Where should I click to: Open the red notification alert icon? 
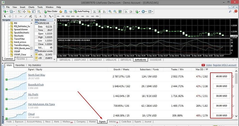[236, 11]
